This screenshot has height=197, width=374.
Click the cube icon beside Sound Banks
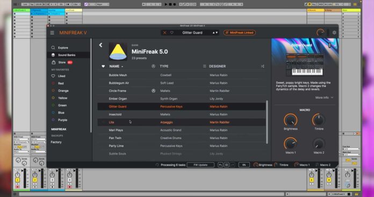53,55
